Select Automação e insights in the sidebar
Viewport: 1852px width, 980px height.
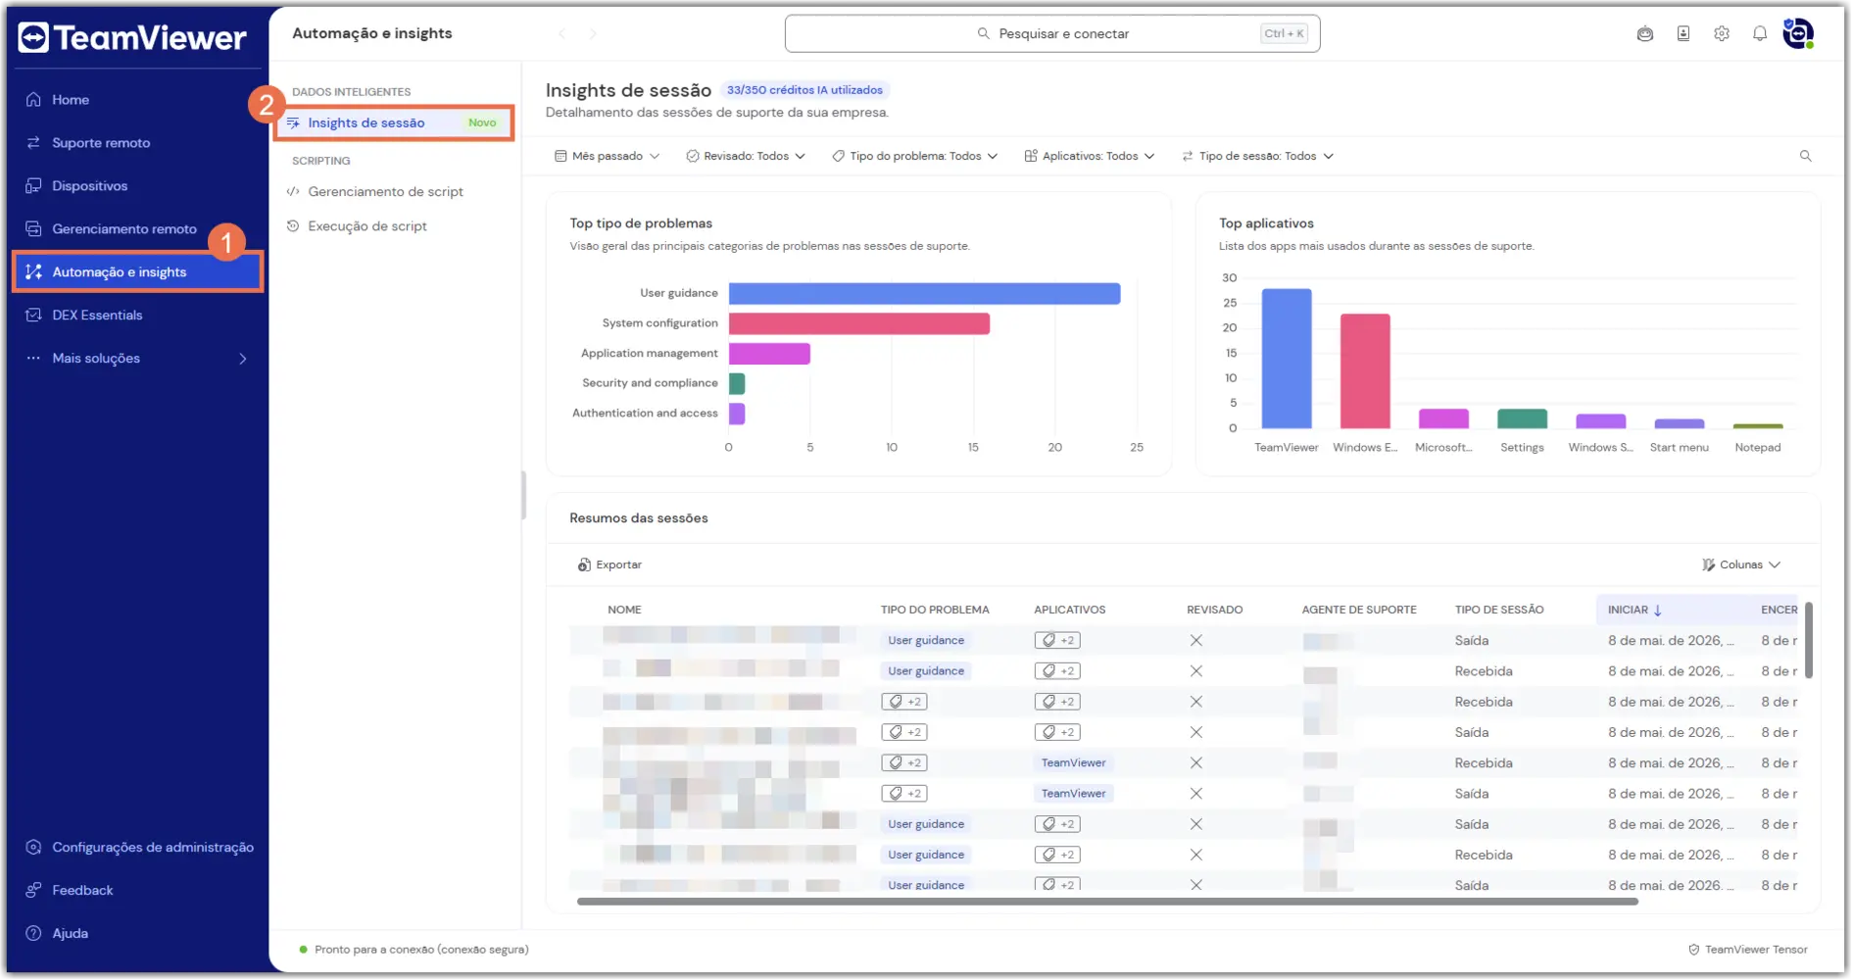pyautogui.click(x=137, y=271)
